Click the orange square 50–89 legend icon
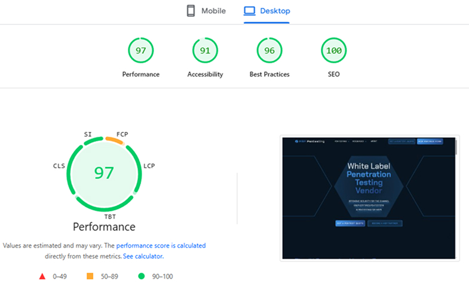469x290 pixels. click(x=90, y=276)
